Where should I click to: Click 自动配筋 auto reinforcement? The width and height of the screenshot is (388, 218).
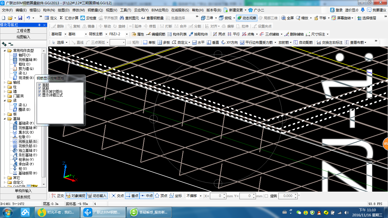pyautogui.click(x=303, y=42)
